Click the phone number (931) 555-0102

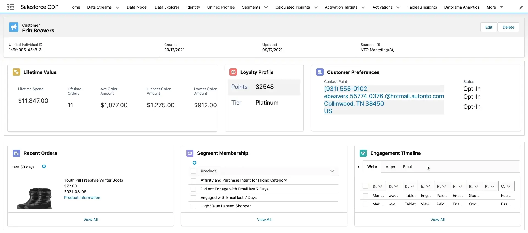pos(346,89)
